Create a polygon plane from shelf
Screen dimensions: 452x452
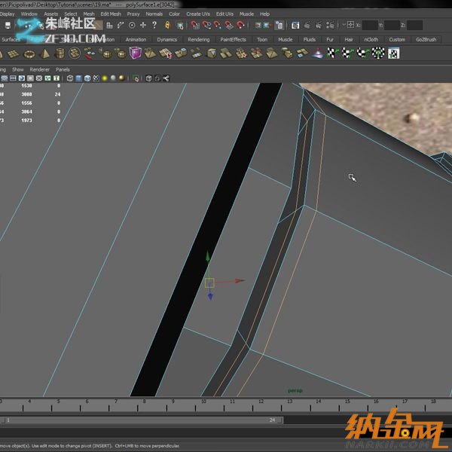[x=14, y=53]
